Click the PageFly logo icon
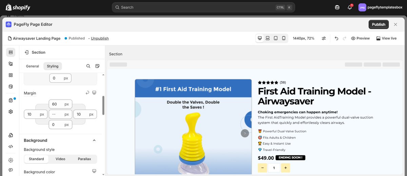 tap(9, 24)
